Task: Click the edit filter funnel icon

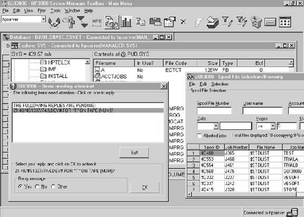Action: [x=227, y=22]
